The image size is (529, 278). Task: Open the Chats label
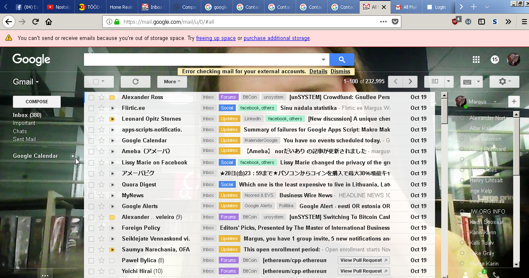coord(20,132)
